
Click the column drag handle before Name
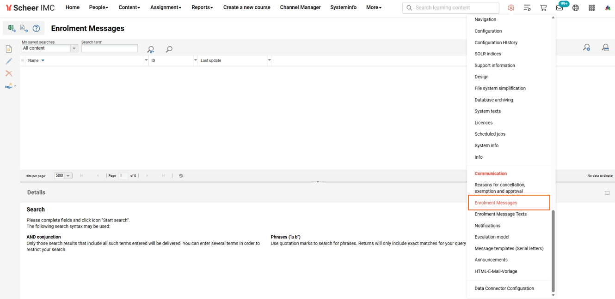(22, 60)
